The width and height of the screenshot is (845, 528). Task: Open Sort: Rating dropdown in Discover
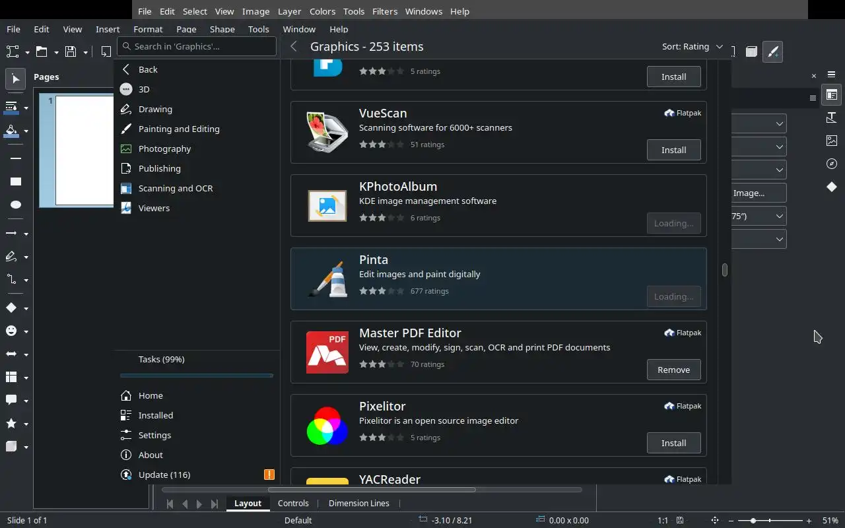point(692,47)
